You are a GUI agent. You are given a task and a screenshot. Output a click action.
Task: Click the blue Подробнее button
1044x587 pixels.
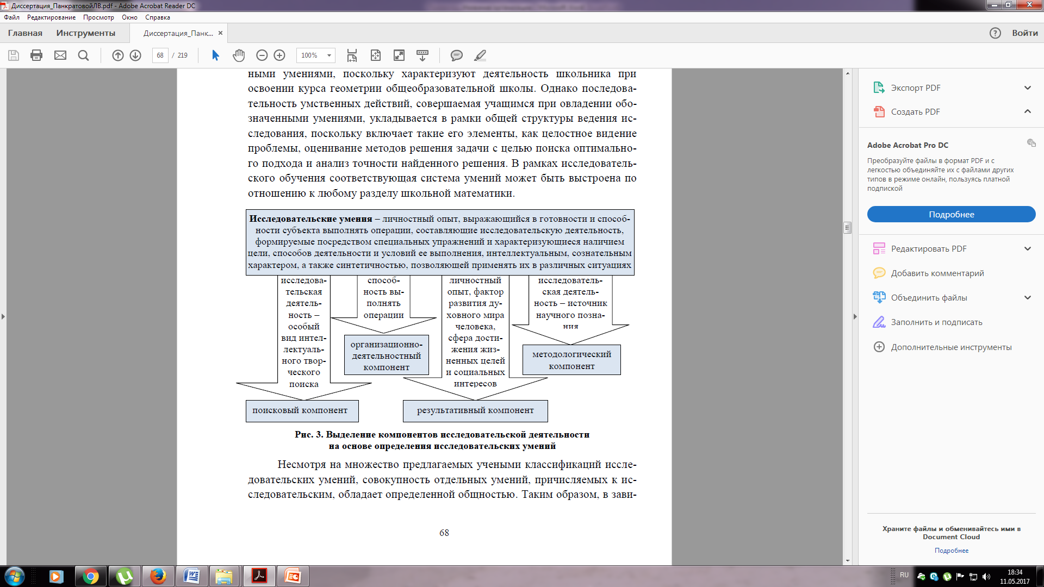coord(952,214)
